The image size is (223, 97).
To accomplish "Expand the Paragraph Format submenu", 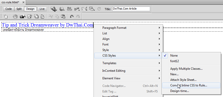I will click(x=128, y=28).
